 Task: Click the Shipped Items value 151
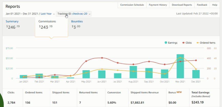click(x=55, y=102)
